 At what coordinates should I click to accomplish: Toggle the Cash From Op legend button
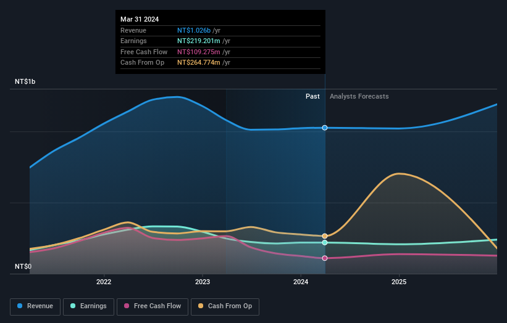[225, 306]
